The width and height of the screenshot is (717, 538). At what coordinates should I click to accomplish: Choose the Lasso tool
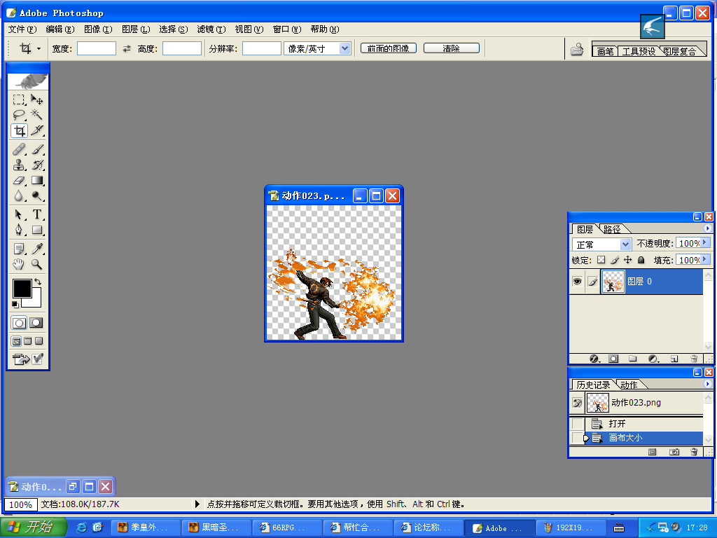19,115
